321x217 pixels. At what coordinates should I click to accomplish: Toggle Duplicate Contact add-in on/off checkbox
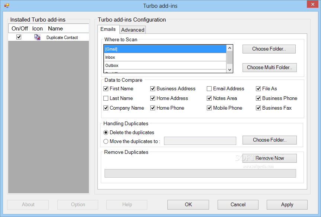[x=19, y=37]
